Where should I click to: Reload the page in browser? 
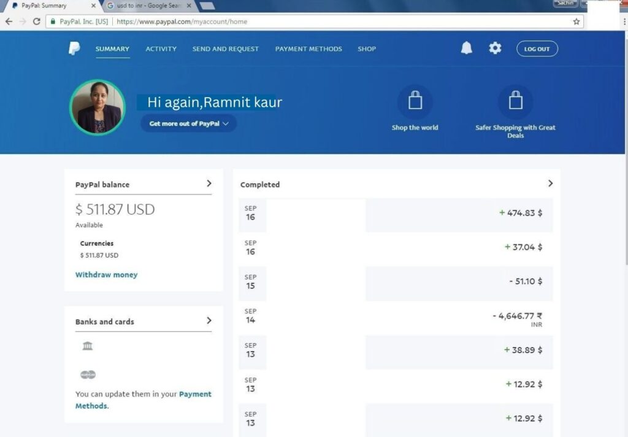37,21
